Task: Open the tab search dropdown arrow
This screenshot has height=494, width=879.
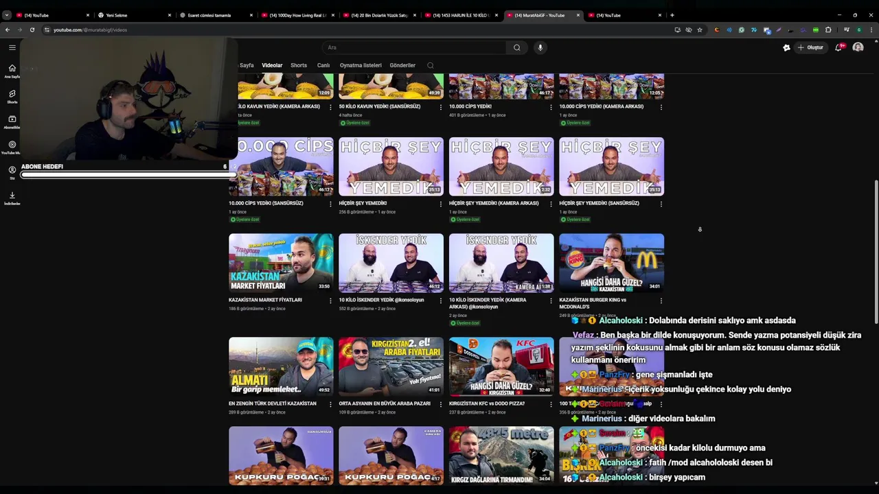Action: coord(7,15)
